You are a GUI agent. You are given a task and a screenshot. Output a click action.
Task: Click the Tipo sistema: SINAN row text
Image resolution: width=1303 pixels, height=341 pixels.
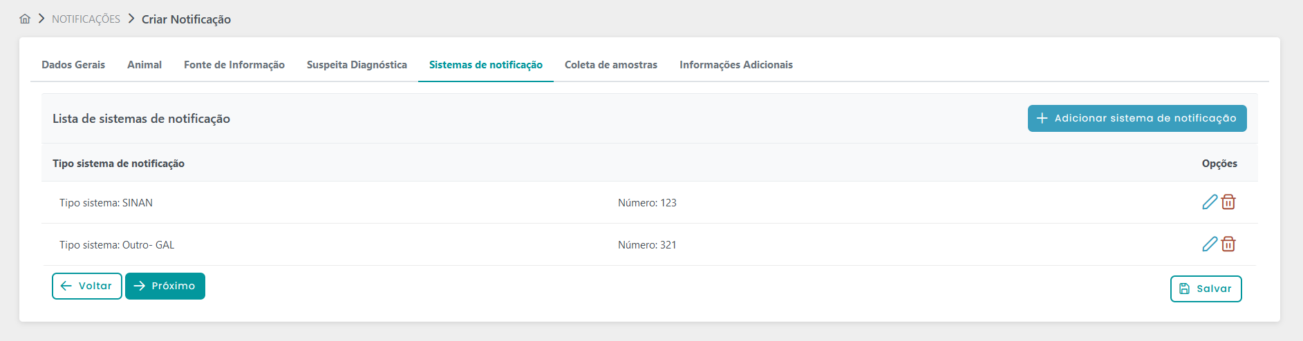[106, 203]
